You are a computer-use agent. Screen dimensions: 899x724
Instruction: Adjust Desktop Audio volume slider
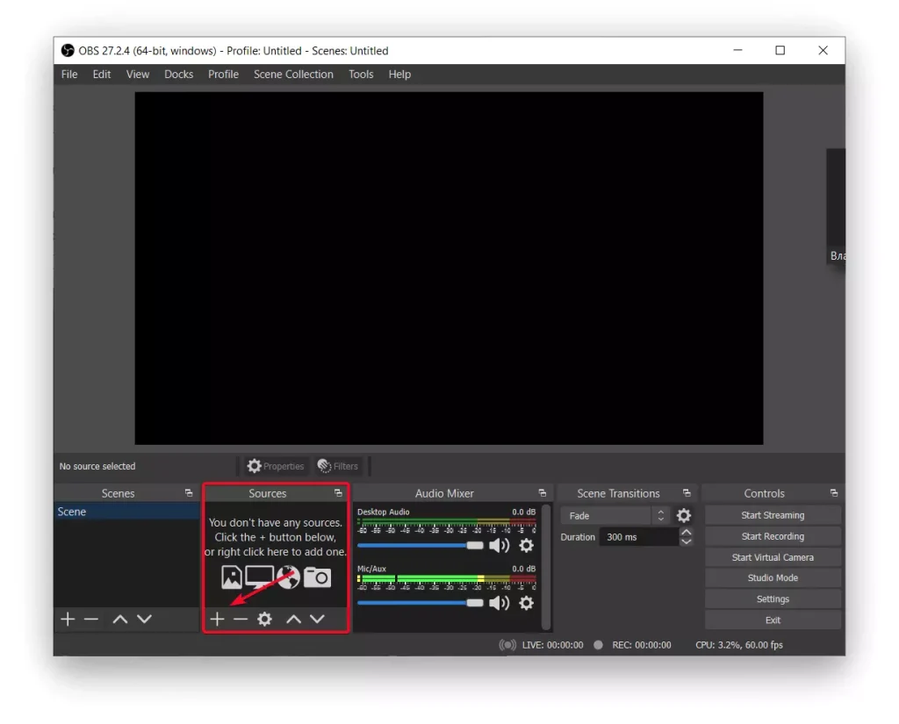tap(421, 545)
